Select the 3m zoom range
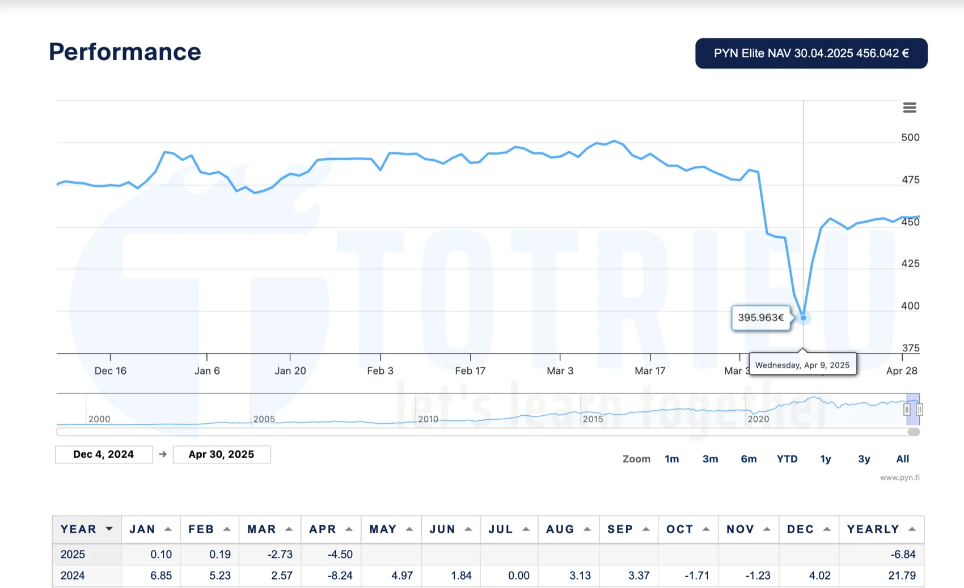The height and width of the screenshot is (588, 964). coord(710,459)
